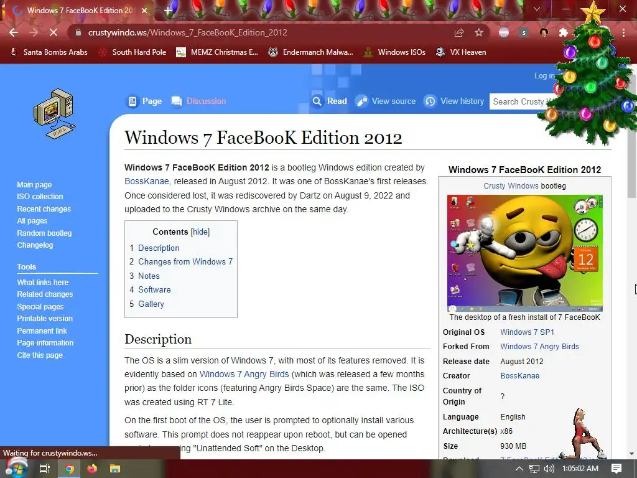The height and width of the screenshot is (478, 637).
Task: Open the share page icon in address bar
Action: point(459,32)
